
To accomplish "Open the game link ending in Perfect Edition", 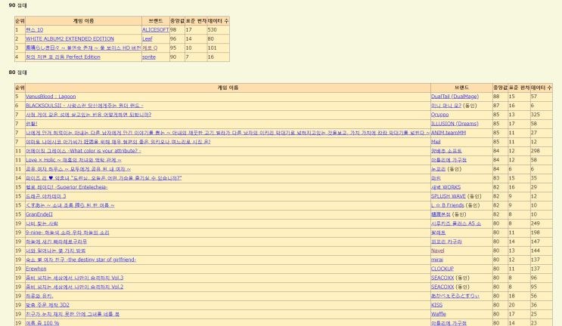I will (63, 57).
